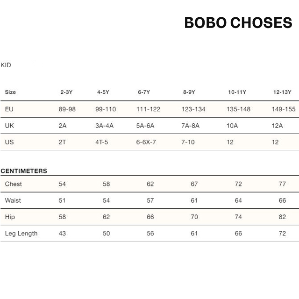This screenshot has width=299, height=299.
Task: Choose the 8-9Y size column header
Action: pyautogui.click(x=189, y=92)
